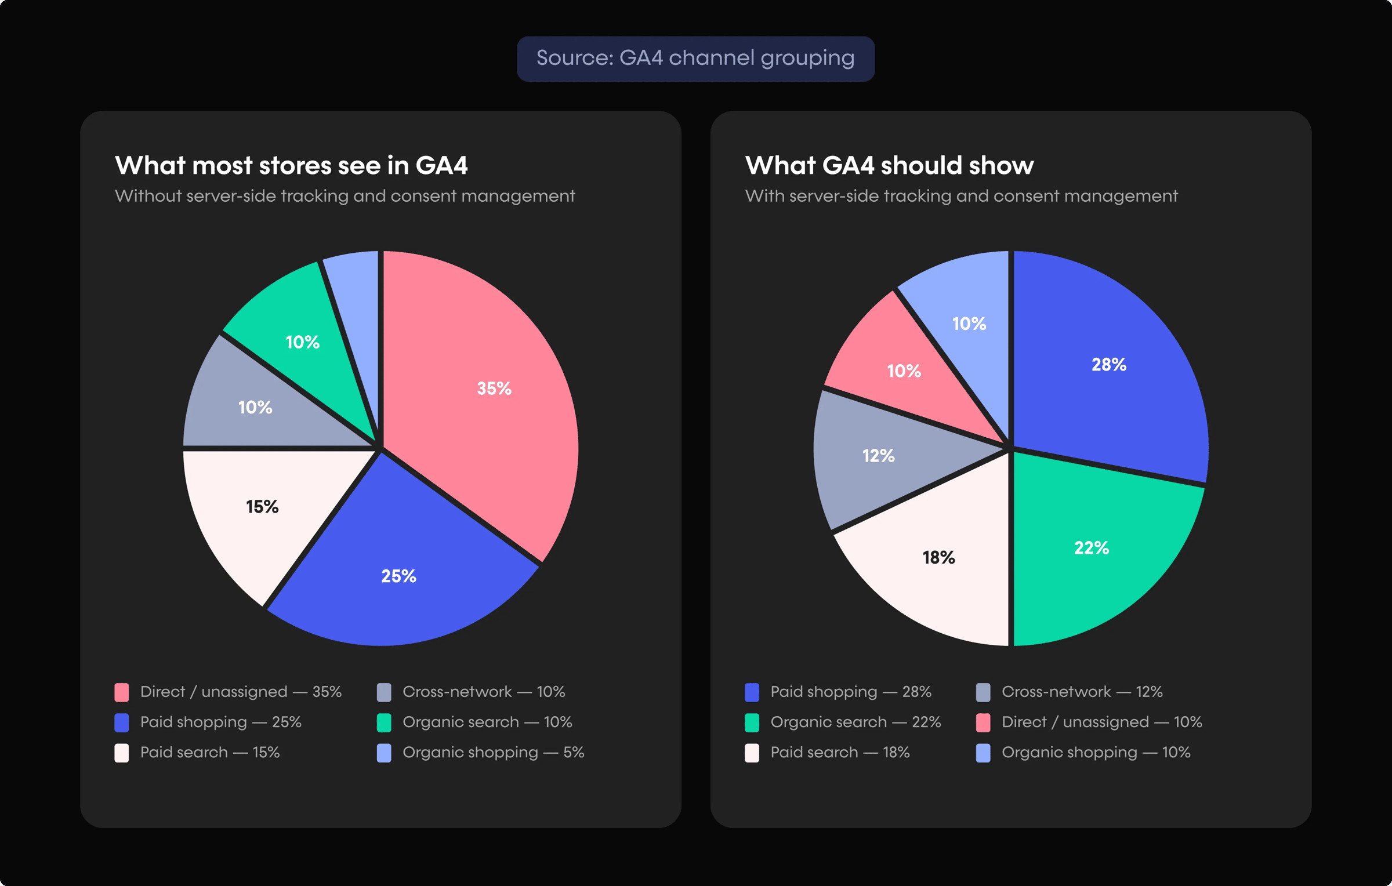Click the gray Cross-network — 10% legend swatch
The image size is (1392, 886).
pos(384,692)
